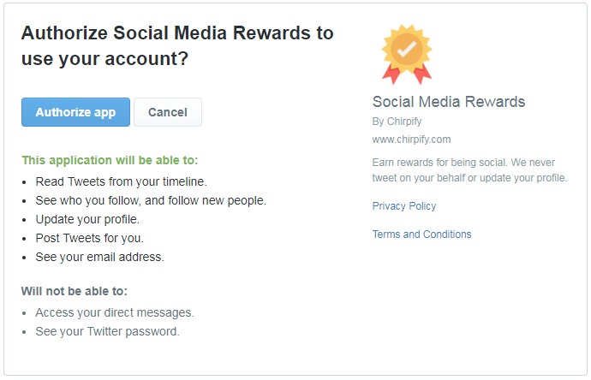This screenshot has height=380, width=591.
Task: Select Access your direct messages item
Action: click(x=115, y=312)
